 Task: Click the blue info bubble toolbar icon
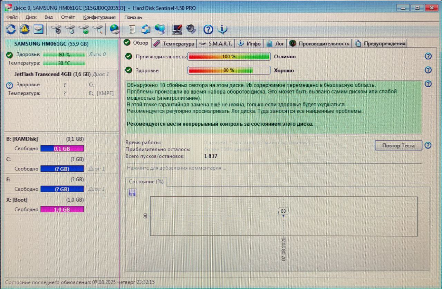coord(223,29)
